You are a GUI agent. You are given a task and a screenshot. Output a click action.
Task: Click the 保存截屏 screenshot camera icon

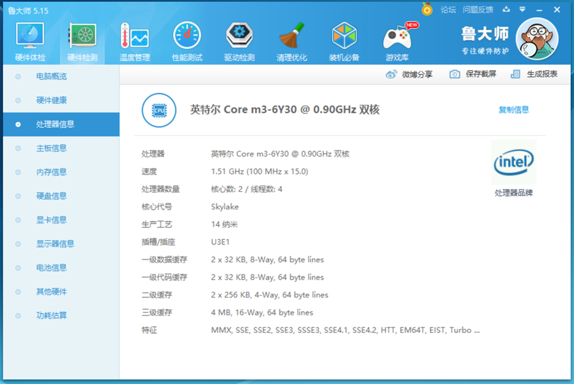454,74
